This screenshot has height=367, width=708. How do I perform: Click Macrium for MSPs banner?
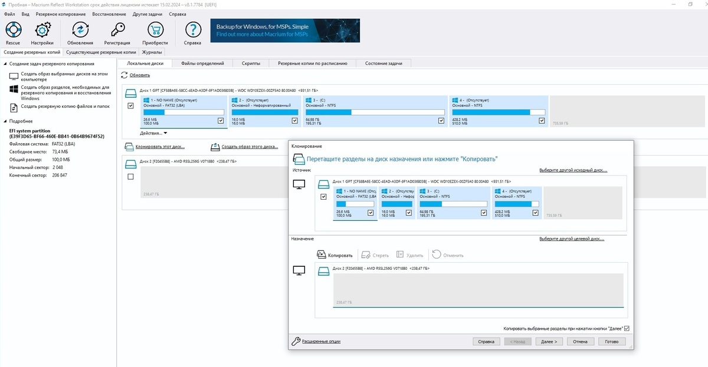[285, 31]
